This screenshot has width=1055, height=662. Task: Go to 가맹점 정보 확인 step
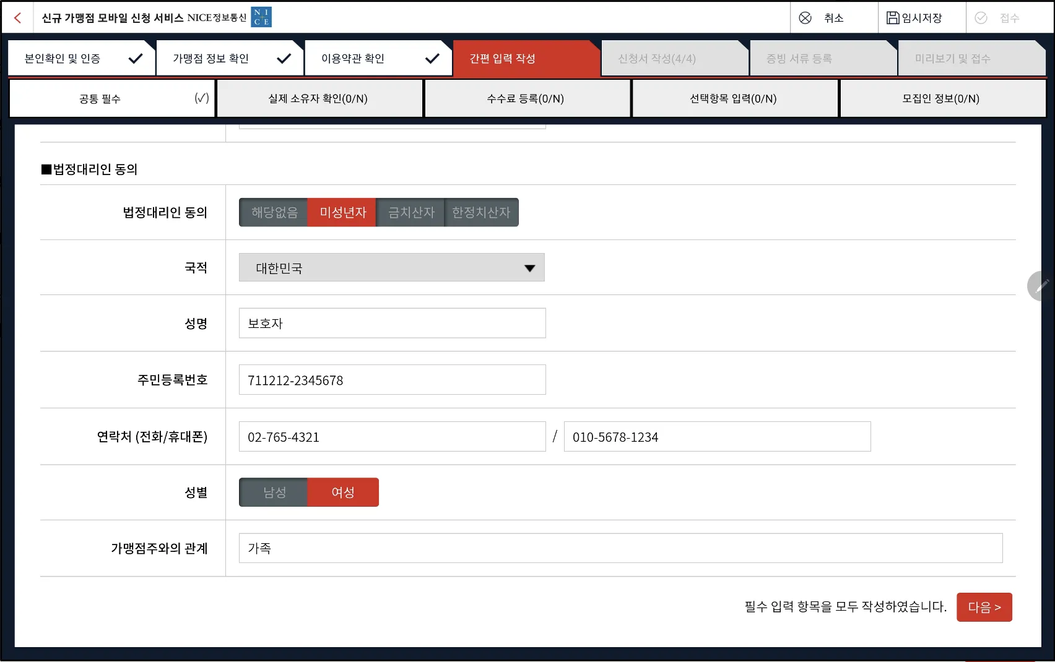tap(229, 58)
